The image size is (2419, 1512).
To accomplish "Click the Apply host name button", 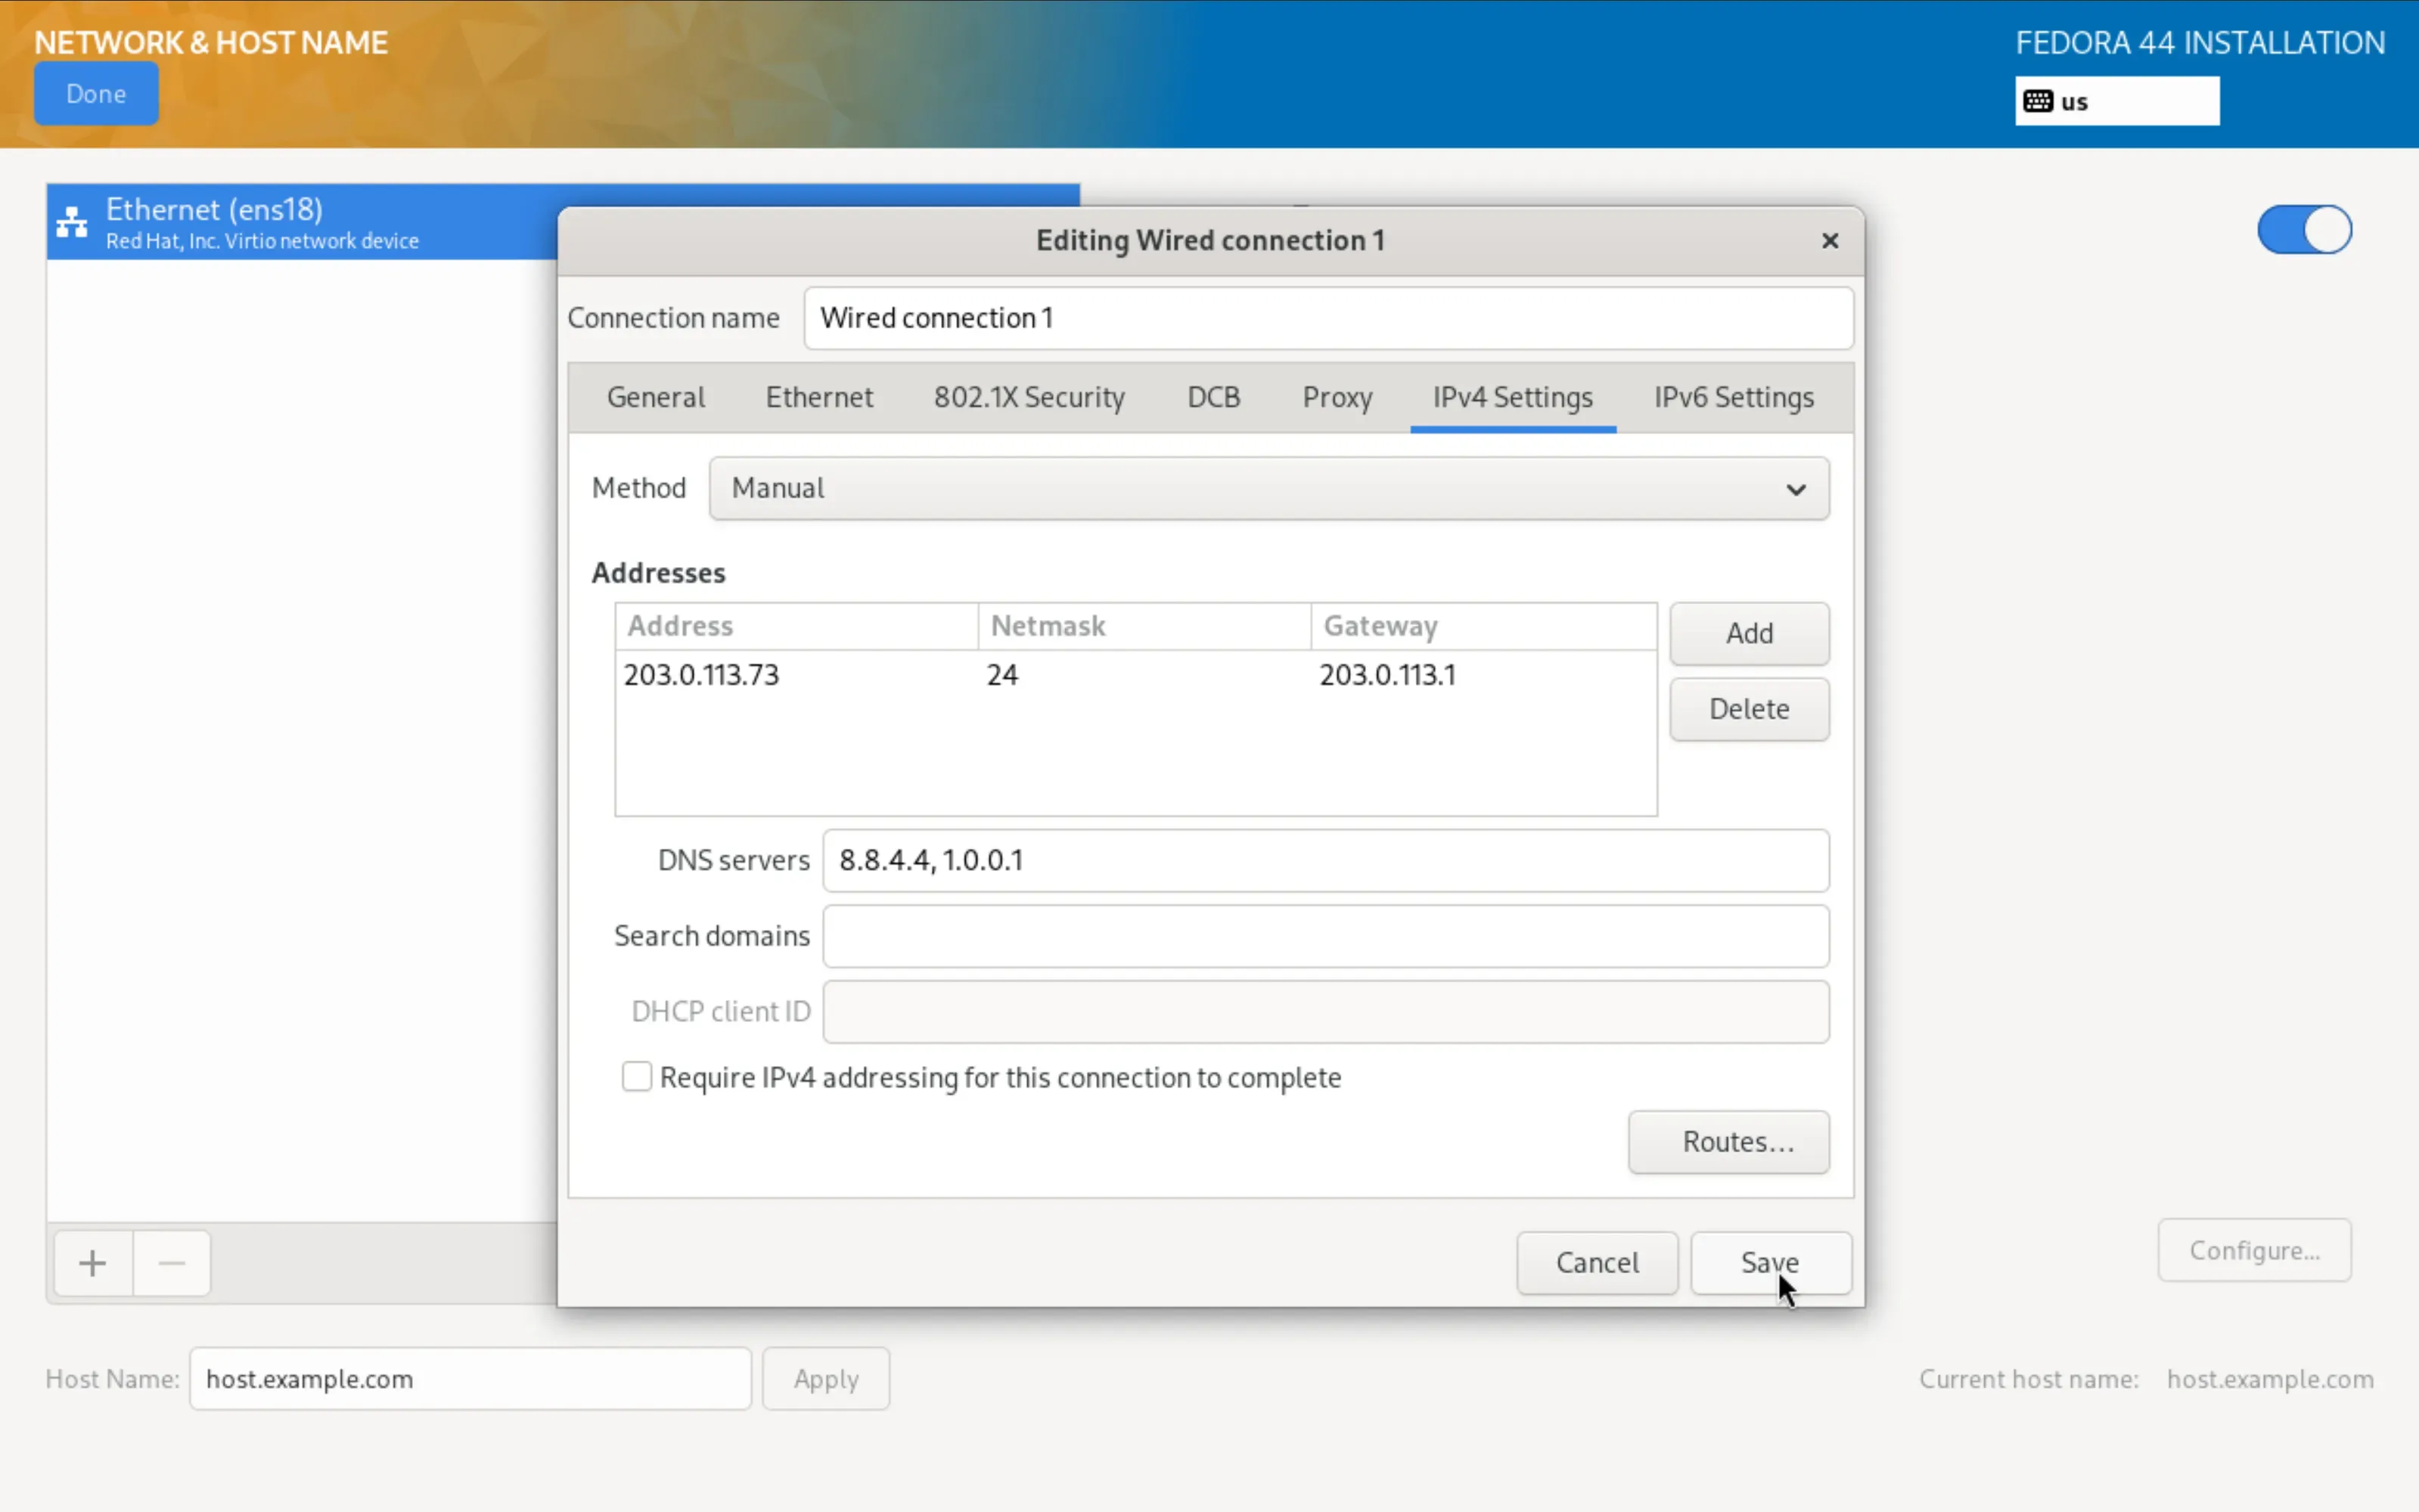I will 825,1378.
